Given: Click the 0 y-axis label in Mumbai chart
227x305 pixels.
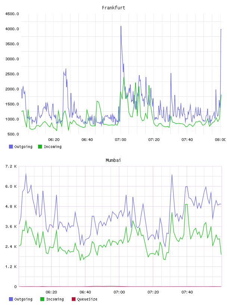Looking at the screenshot, I should tap(15, 287).
